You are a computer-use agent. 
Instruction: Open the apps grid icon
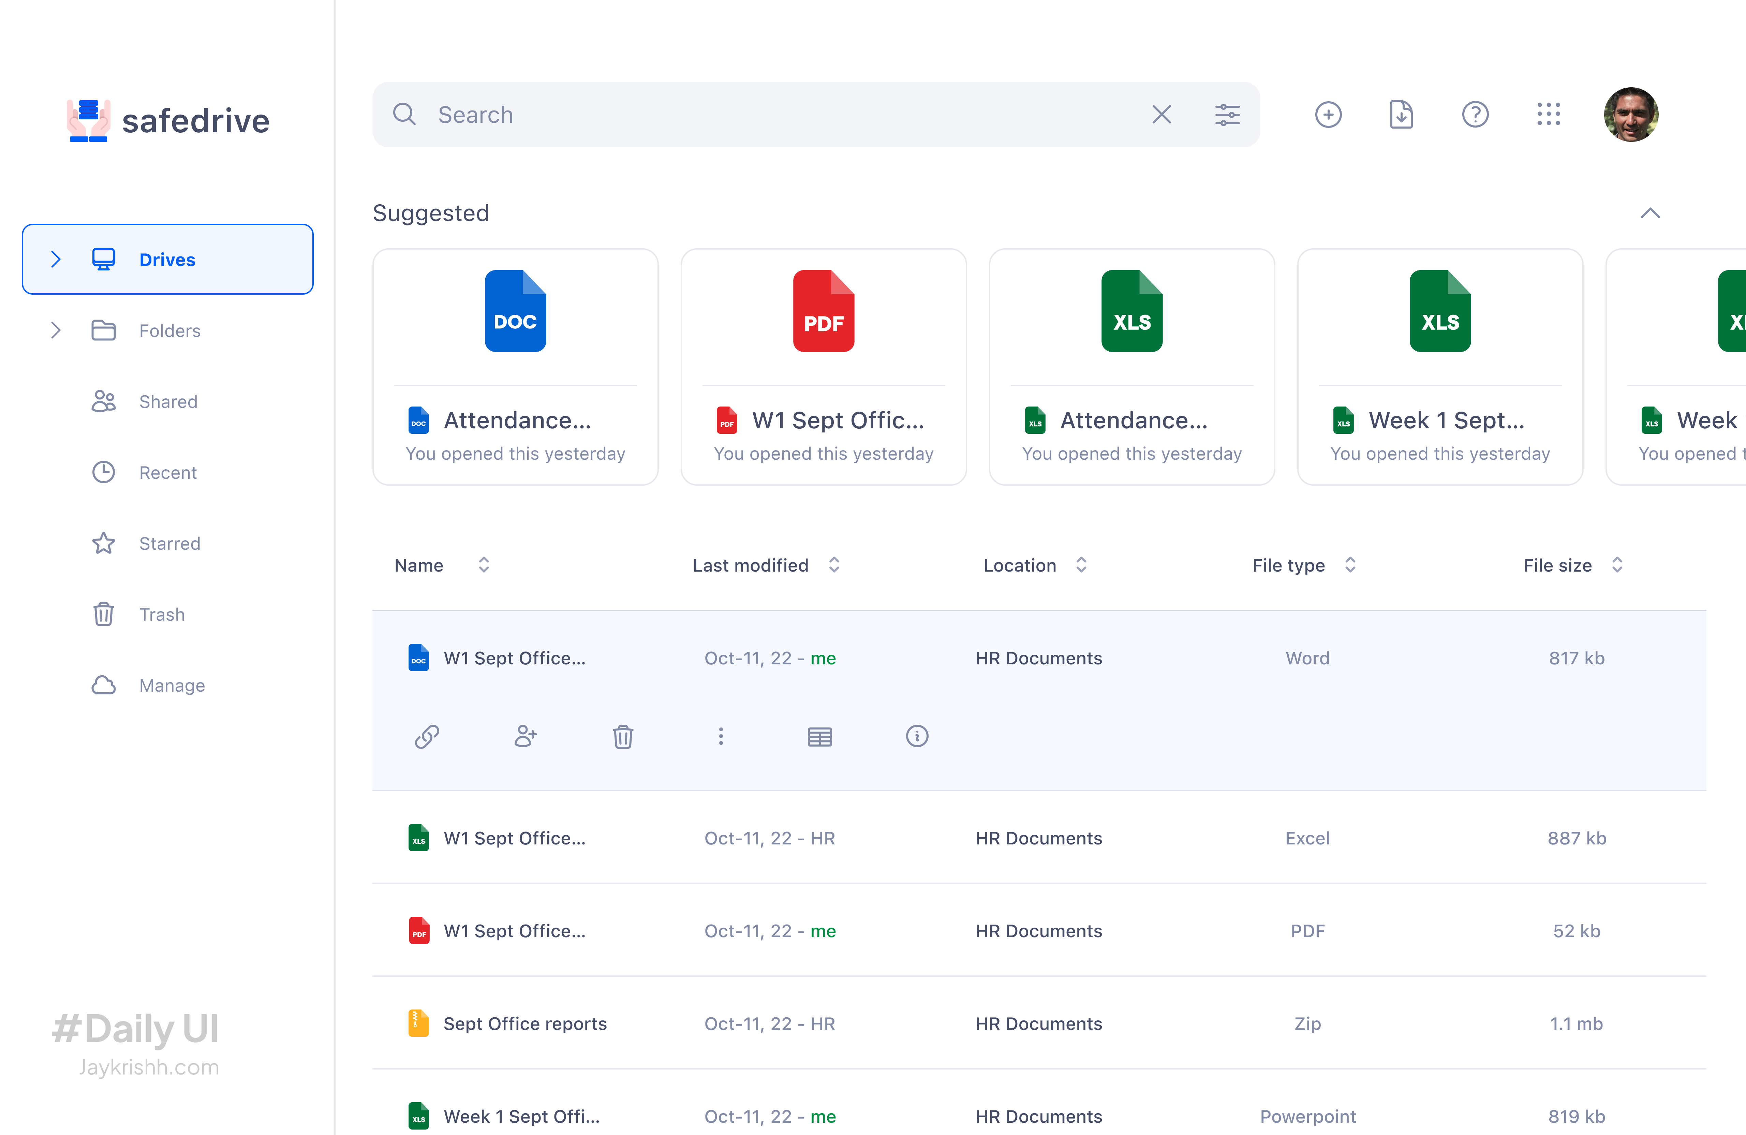point(1549,115)
